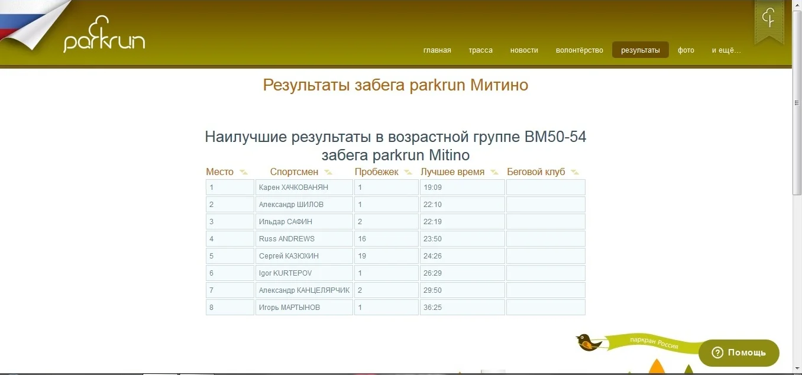Screen dimensions: 802x375
Task: Open the волонтёрство menu item
Action: click(580, 50)
